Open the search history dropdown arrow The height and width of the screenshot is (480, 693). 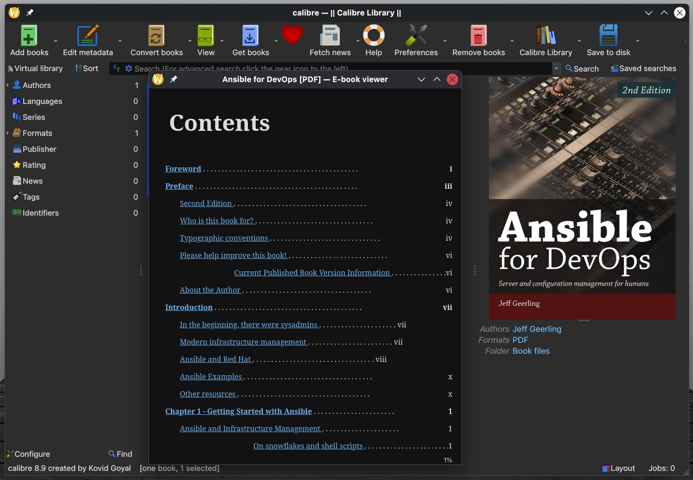point(556,68)
